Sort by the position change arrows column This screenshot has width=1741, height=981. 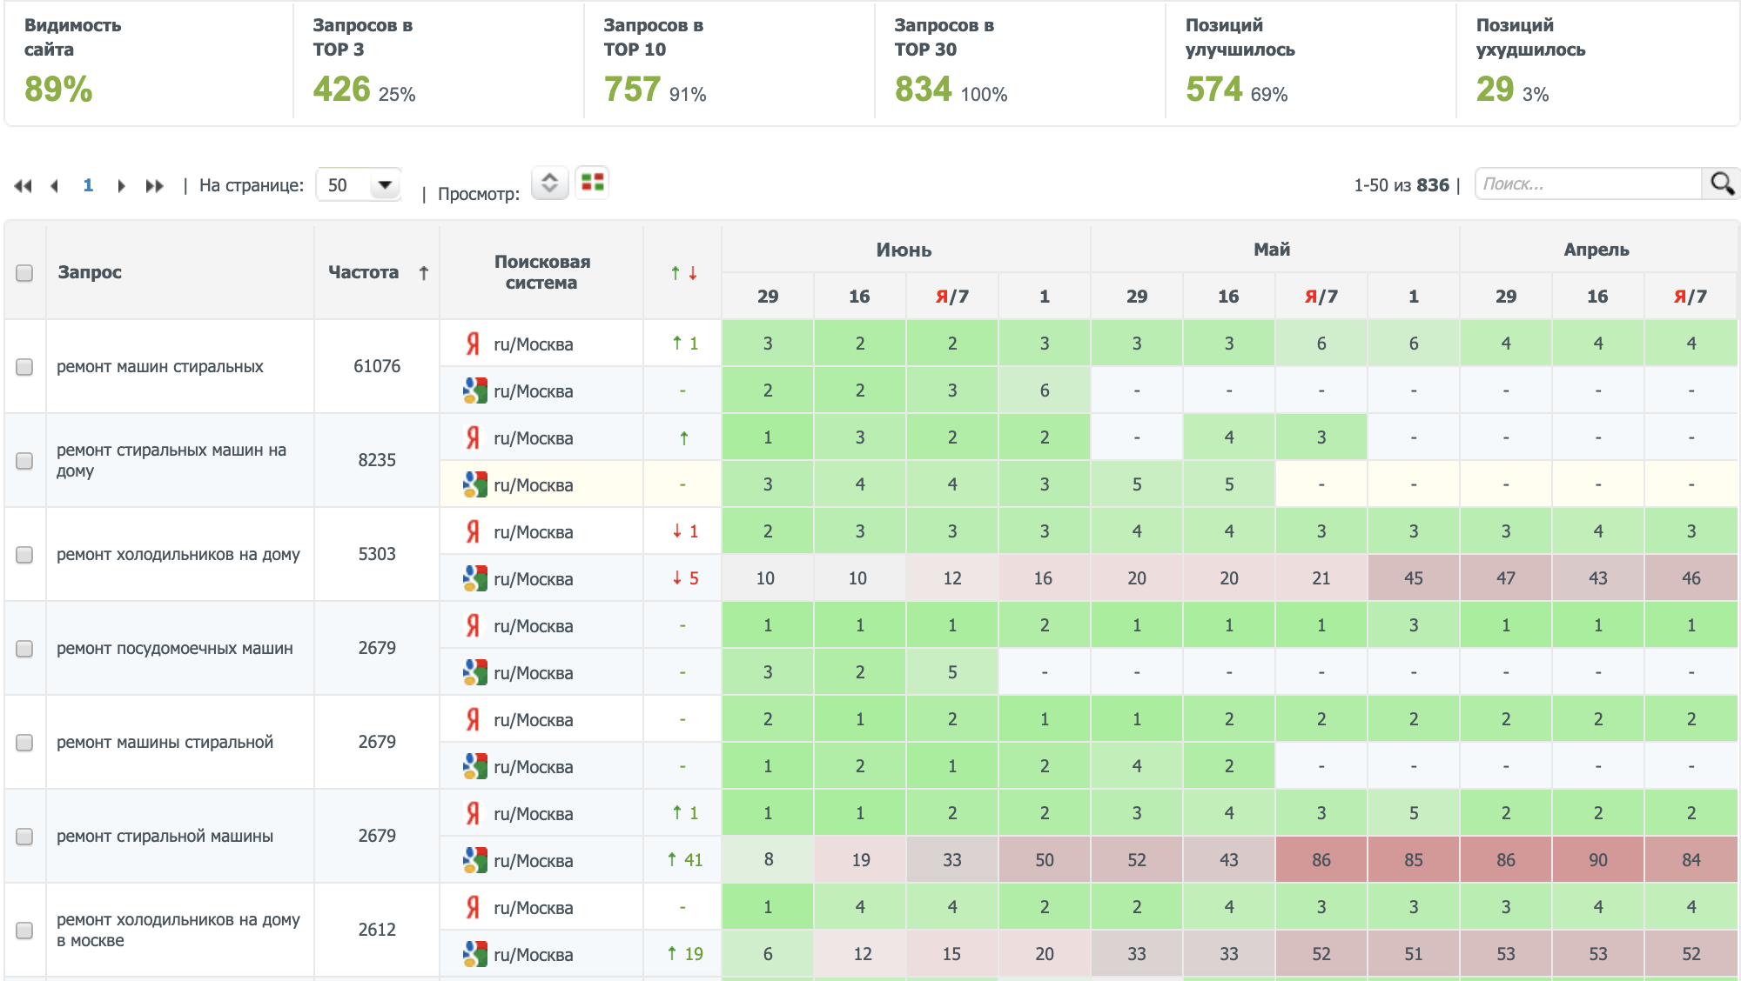click(683, 273)
